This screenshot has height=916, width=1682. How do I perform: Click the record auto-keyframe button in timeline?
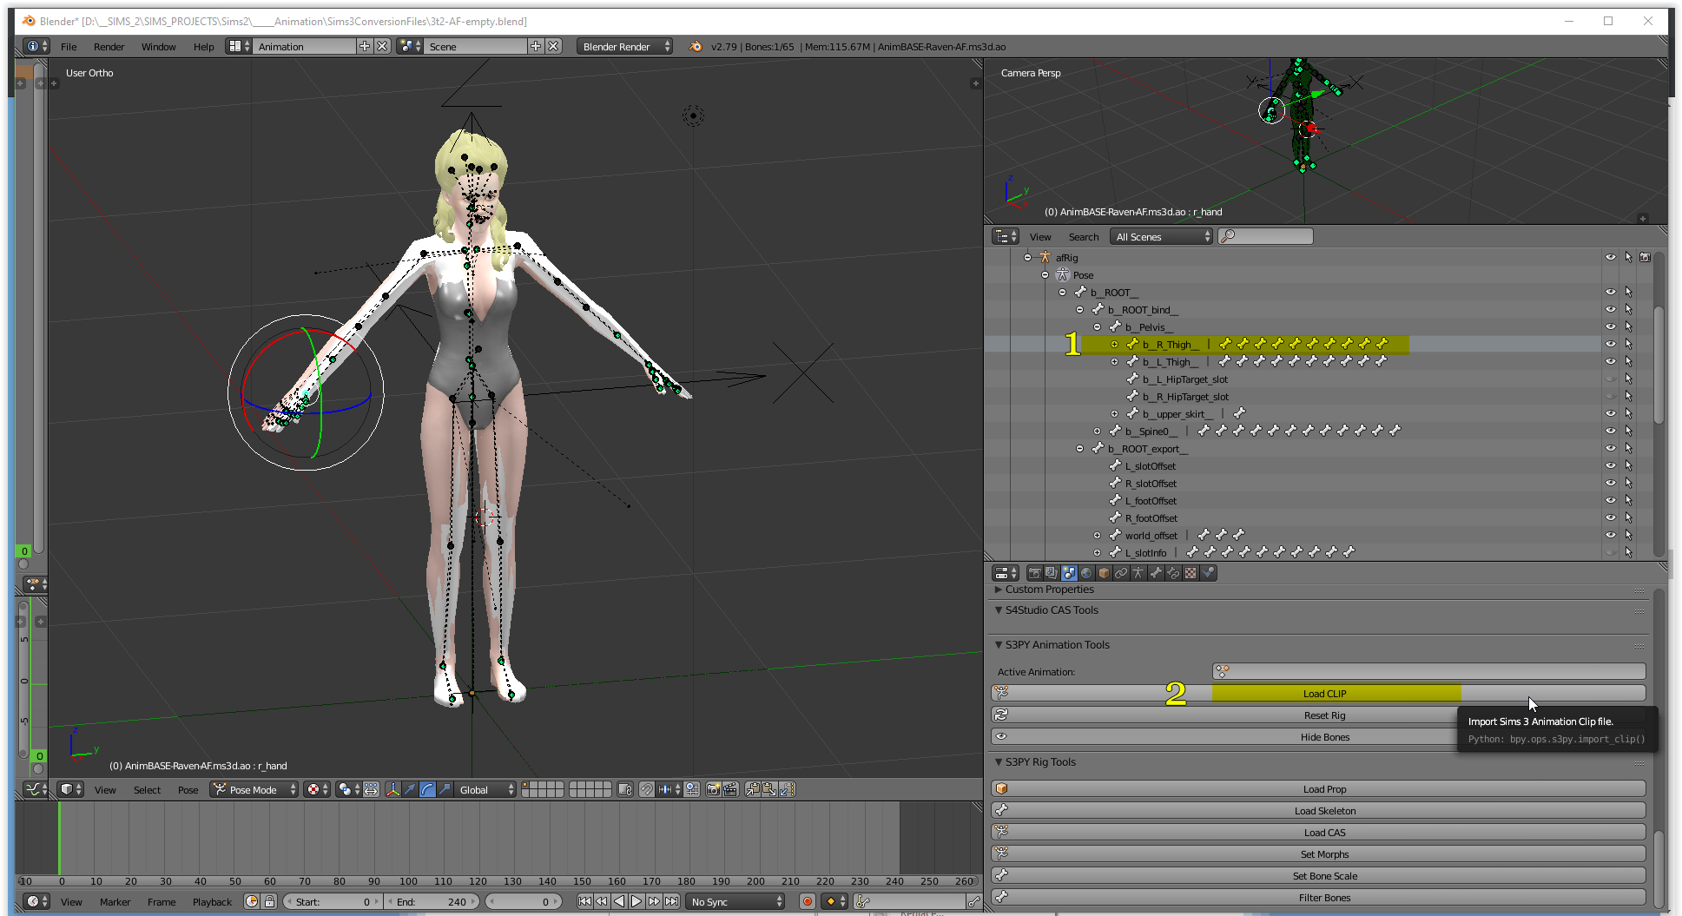pos(807,902)
